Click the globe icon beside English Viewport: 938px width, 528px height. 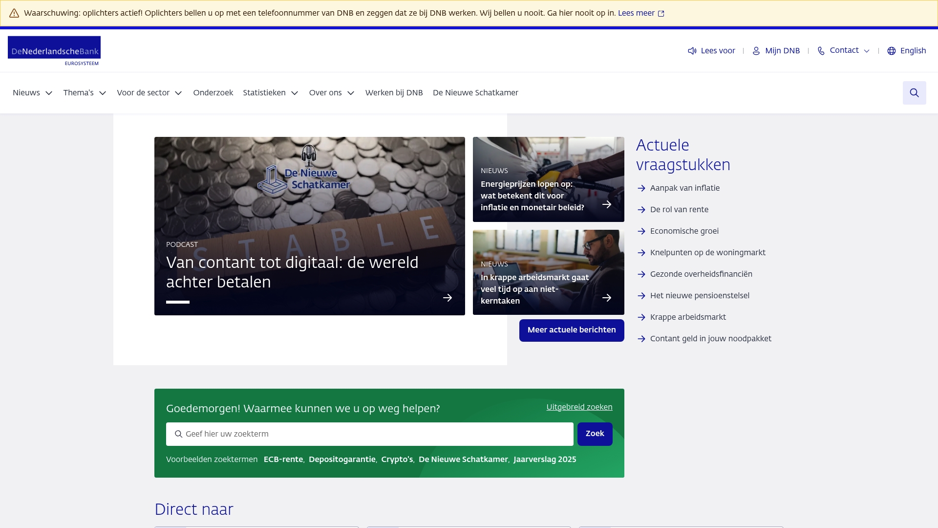click(x=892, y=51)
